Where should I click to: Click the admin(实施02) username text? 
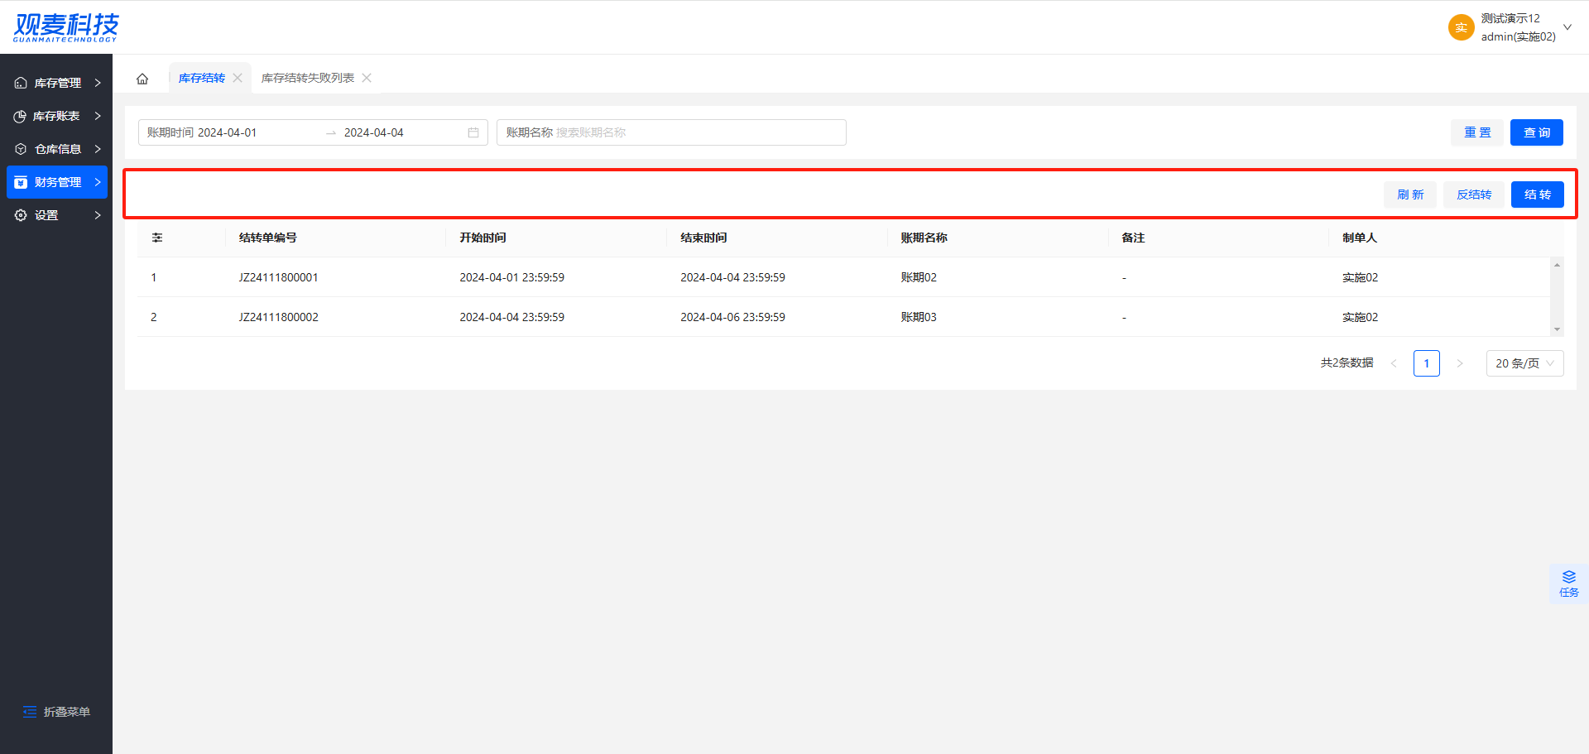(1519, 36)
